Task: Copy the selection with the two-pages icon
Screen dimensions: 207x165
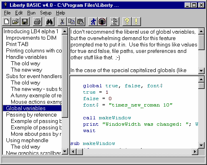Action: click(71, 21)
